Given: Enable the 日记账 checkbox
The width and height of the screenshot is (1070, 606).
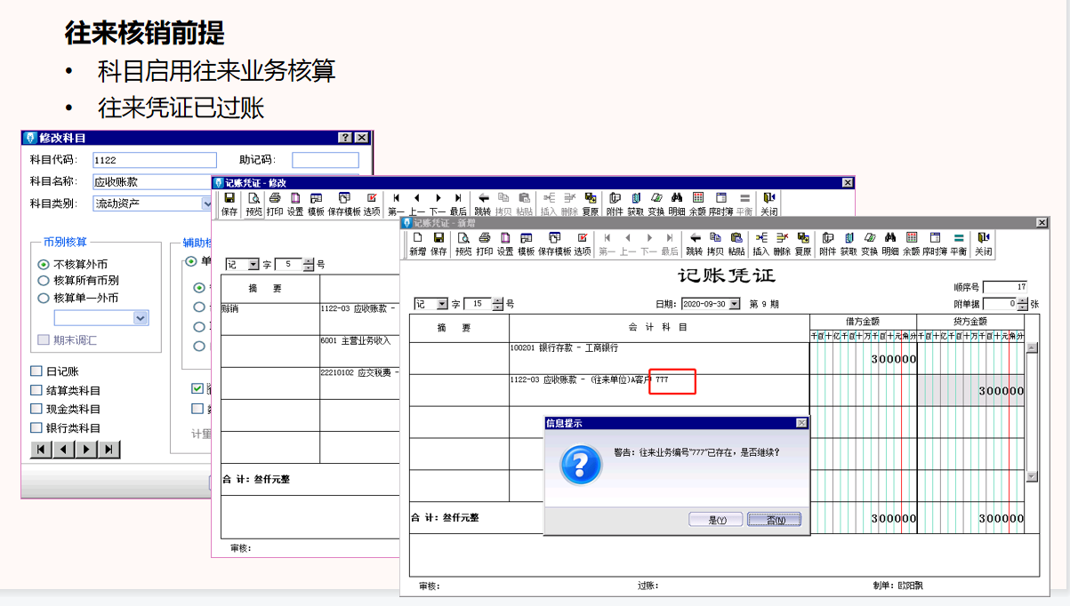Looking at the screenshot, I should tap(34, 371).
